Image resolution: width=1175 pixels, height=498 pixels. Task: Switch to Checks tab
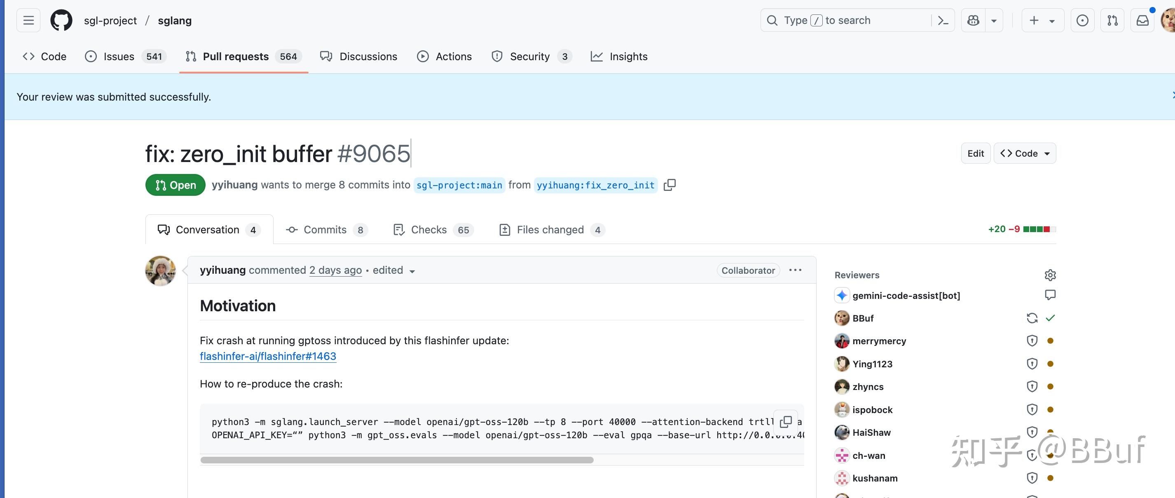[433, 230]
